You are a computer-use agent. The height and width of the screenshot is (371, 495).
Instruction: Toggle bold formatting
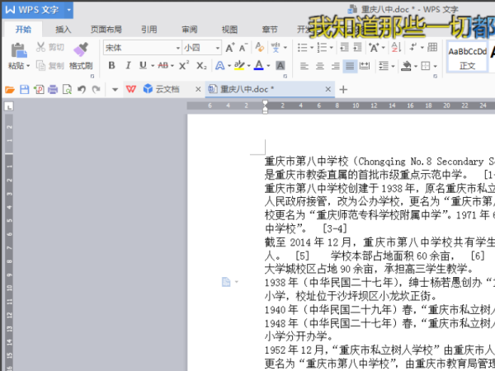tap(111, 65)
